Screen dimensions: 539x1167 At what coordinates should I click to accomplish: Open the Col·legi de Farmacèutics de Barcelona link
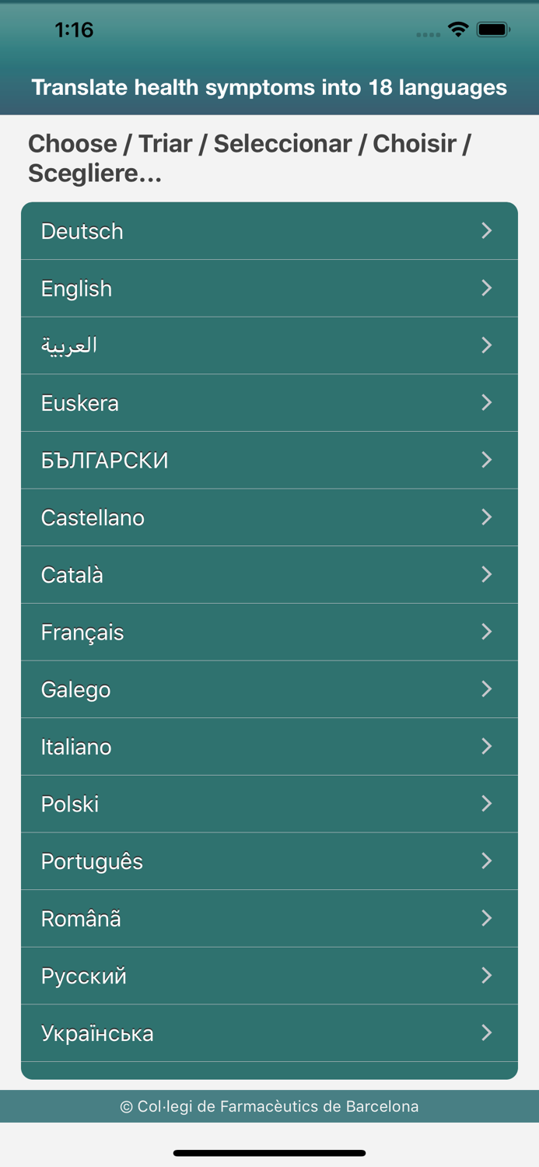(x=269, y=1106)
